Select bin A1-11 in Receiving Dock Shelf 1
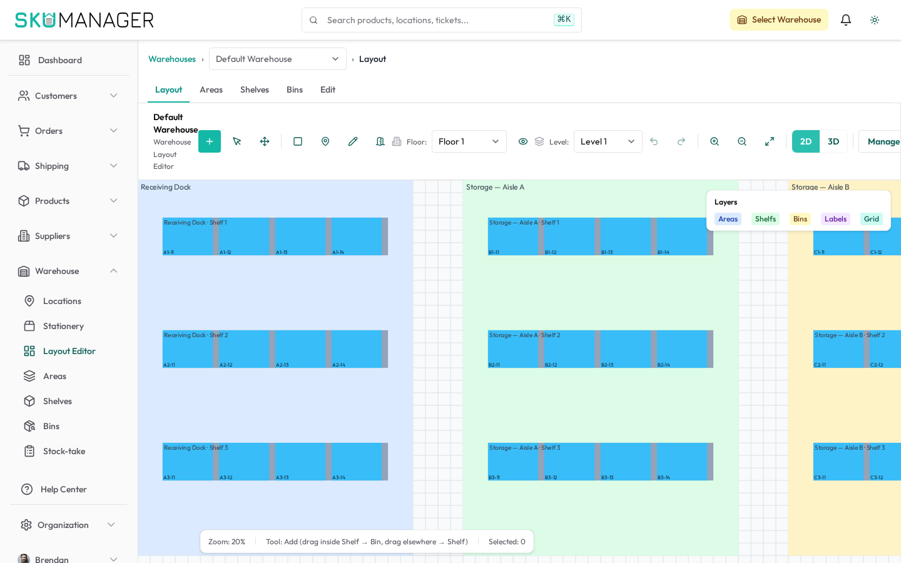Image resolution: width=901 pixels, height=563 pixels. [188, 236]
